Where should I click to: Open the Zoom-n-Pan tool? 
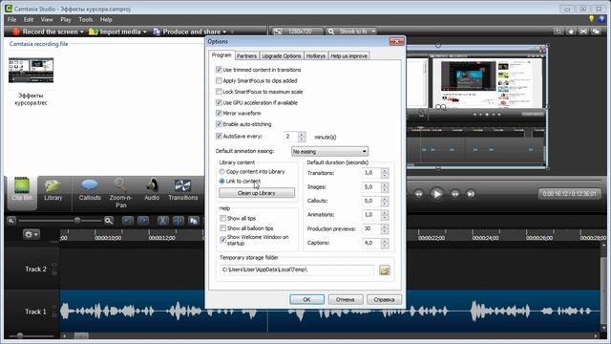pos(120,192)
